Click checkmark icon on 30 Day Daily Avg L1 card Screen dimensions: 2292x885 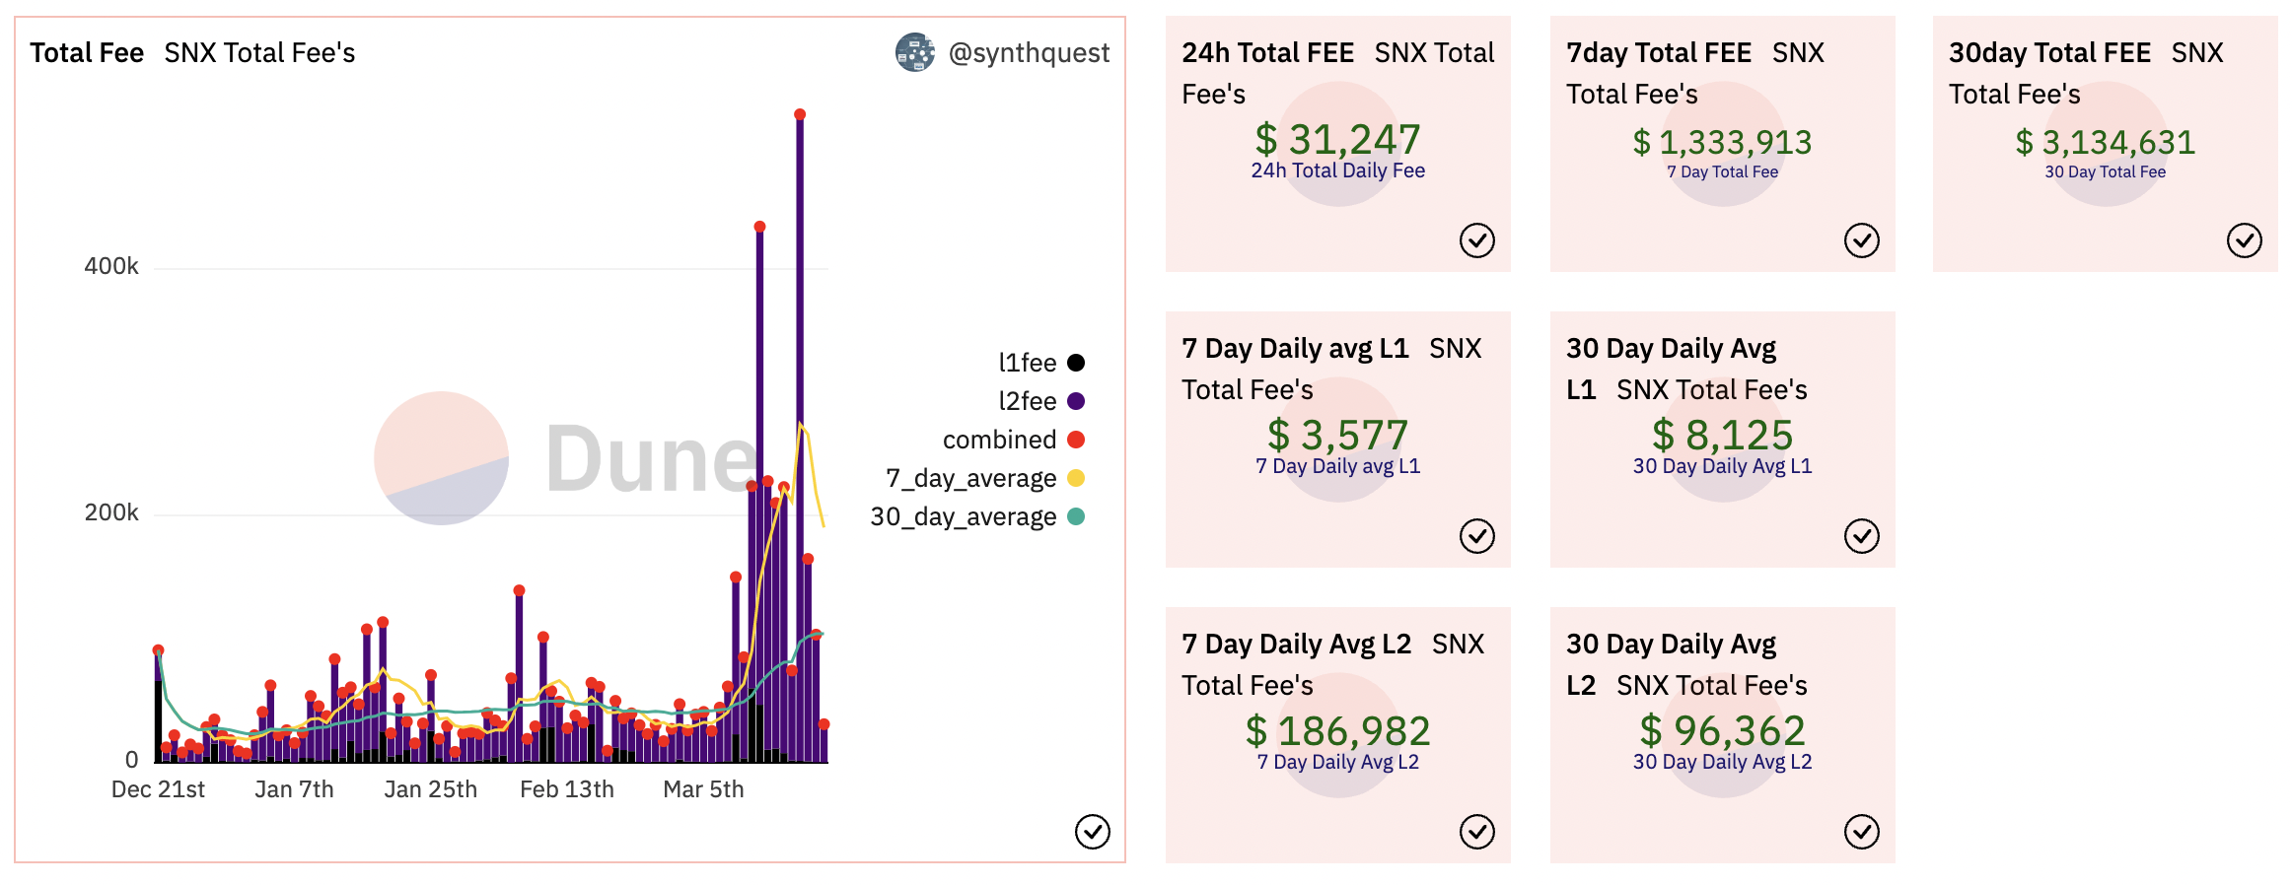coord(1861,536)
